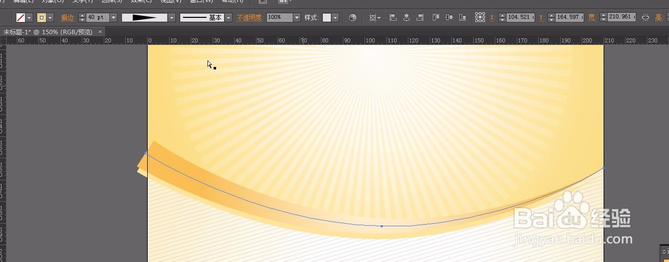Viewport: 669px width, 262px height.
Task: Click the 宽 width label link
Action: [x=592, y=17]
